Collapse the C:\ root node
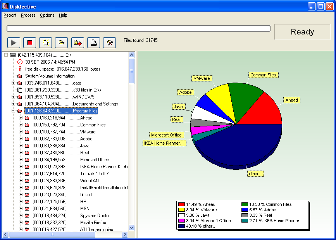 click(6, 55)
